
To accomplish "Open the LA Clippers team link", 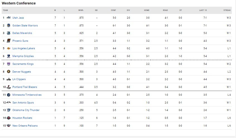I will coord(19,79).
